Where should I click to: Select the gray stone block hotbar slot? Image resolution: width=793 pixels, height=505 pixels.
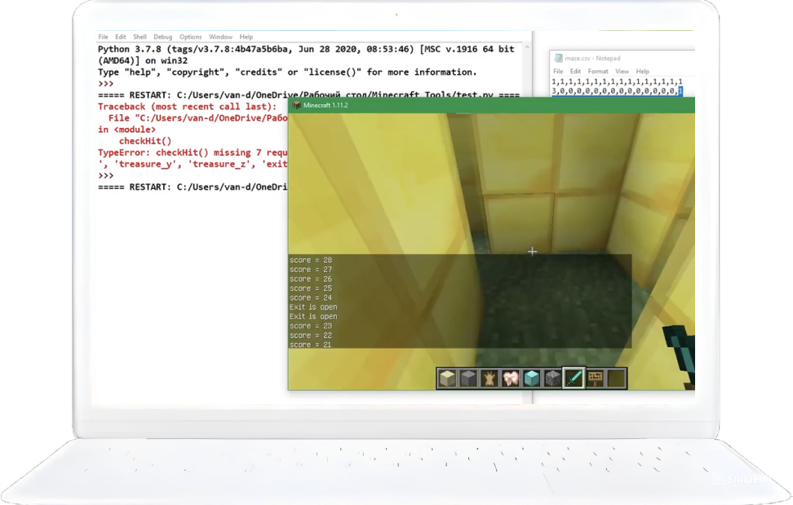pyautogui.click(x=468, y=378)
